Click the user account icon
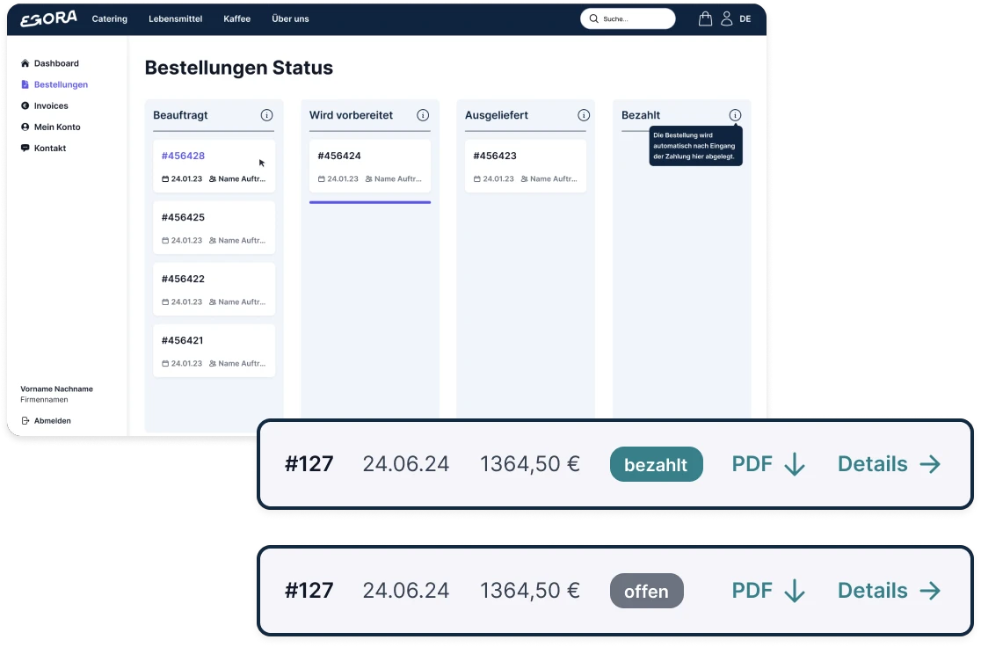 [x=726, y=18]
